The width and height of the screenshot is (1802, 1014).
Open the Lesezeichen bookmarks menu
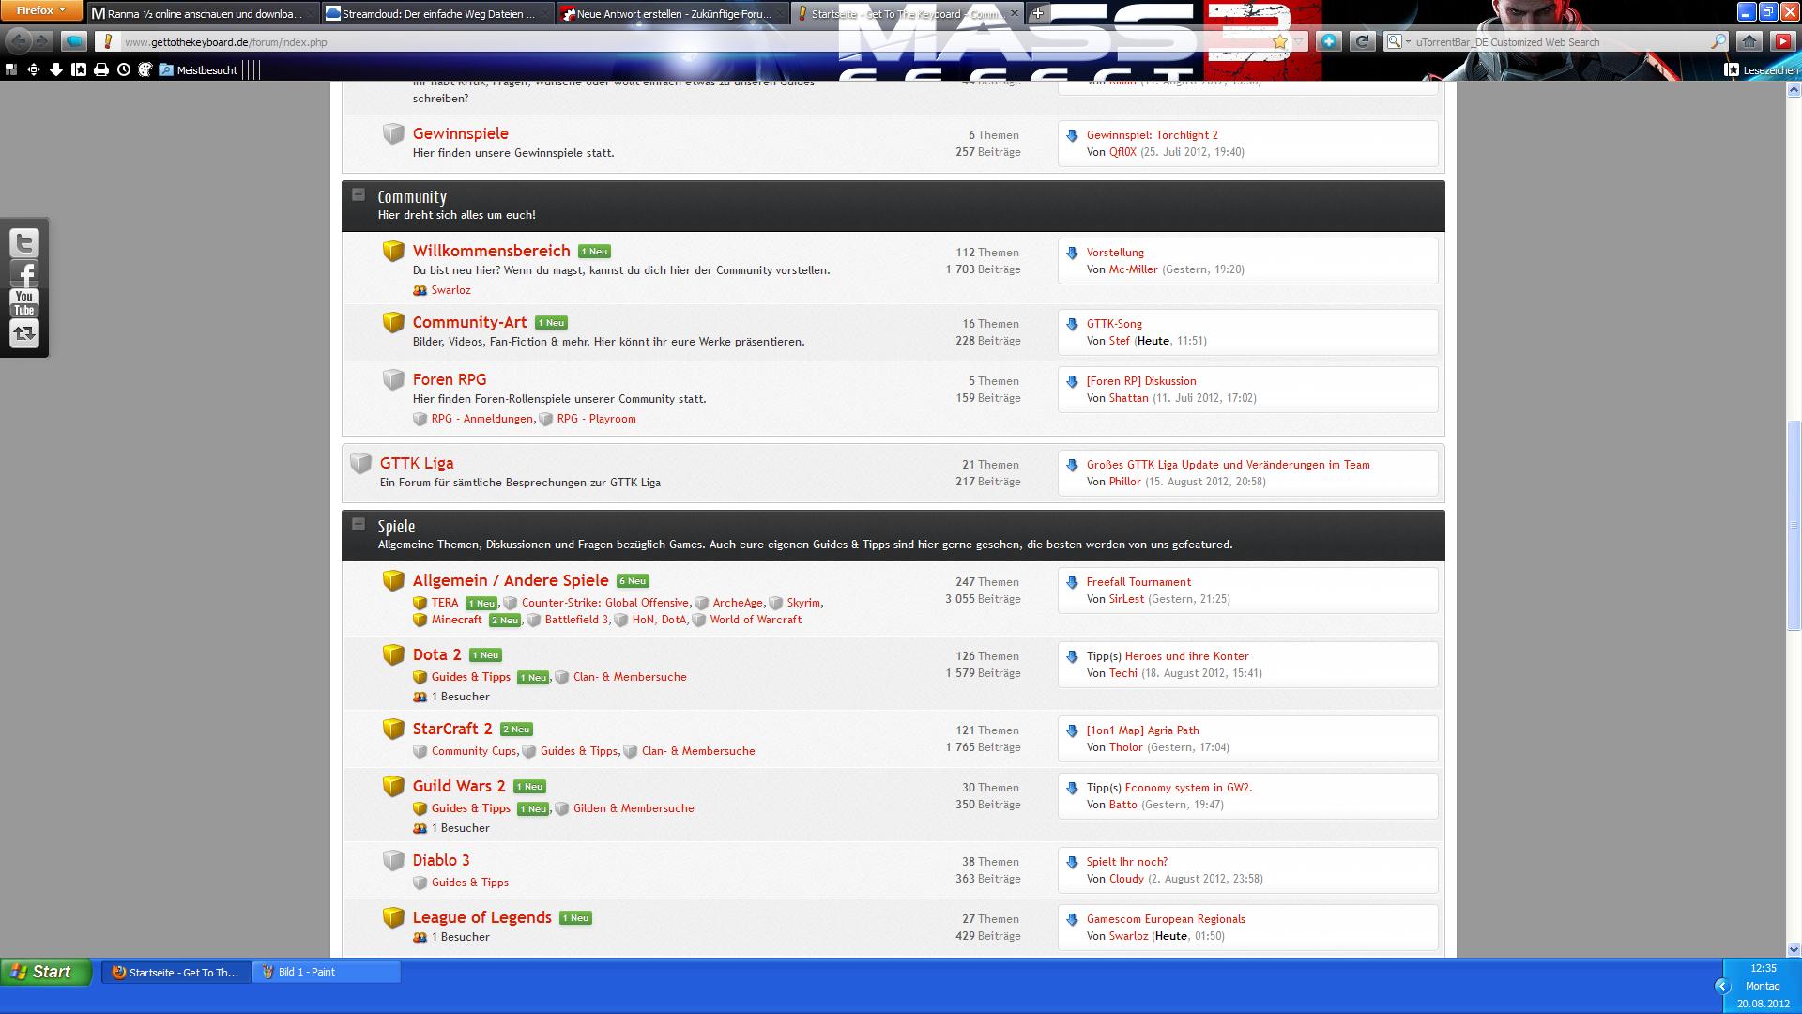point(1762,70)
